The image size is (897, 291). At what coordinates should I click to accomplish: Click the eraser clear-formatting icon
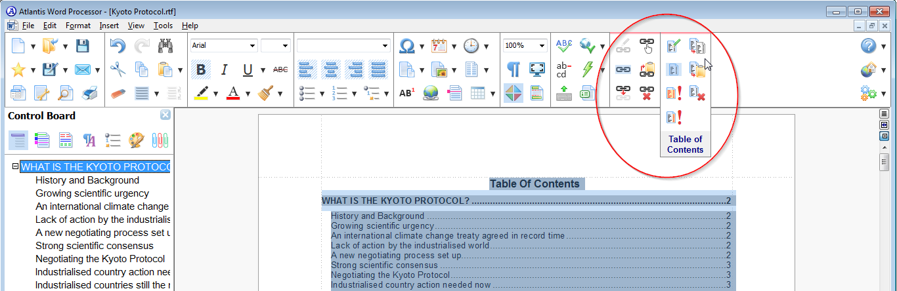click(118, 93)
